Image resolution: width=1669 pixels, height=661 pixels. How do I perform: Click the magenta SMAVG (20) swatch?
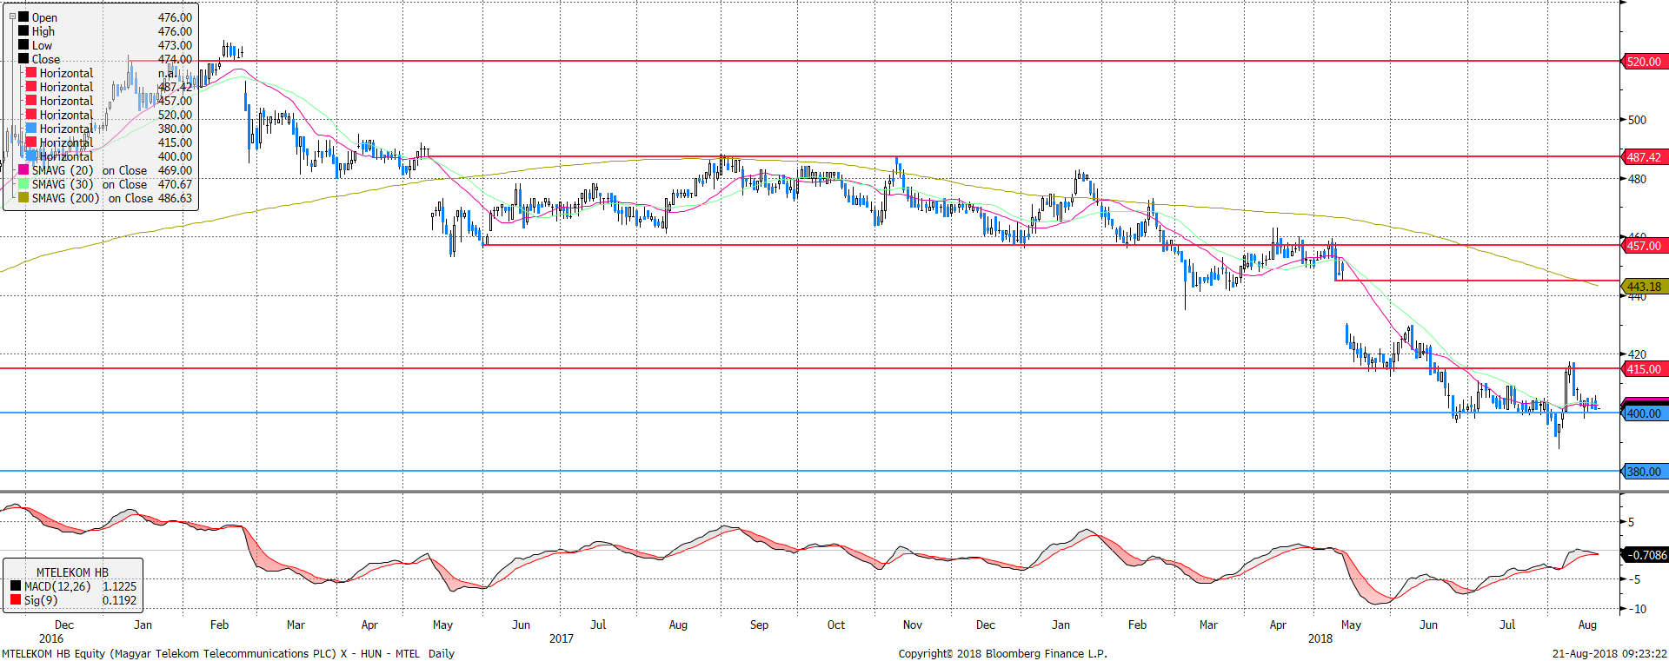[23, 170]
